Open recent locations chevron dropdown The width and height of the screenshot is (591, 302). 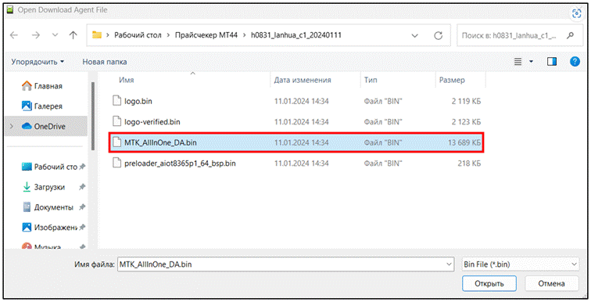coord(55,35)
